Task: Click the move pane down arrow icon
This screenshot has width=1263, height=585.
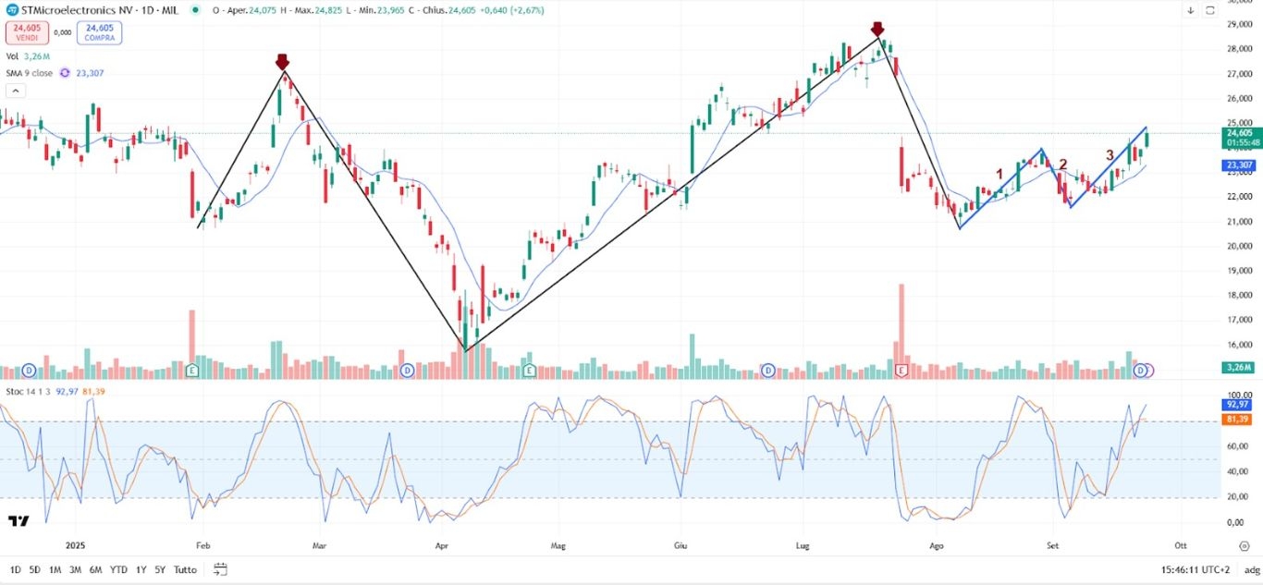Action: point(1191,10)
